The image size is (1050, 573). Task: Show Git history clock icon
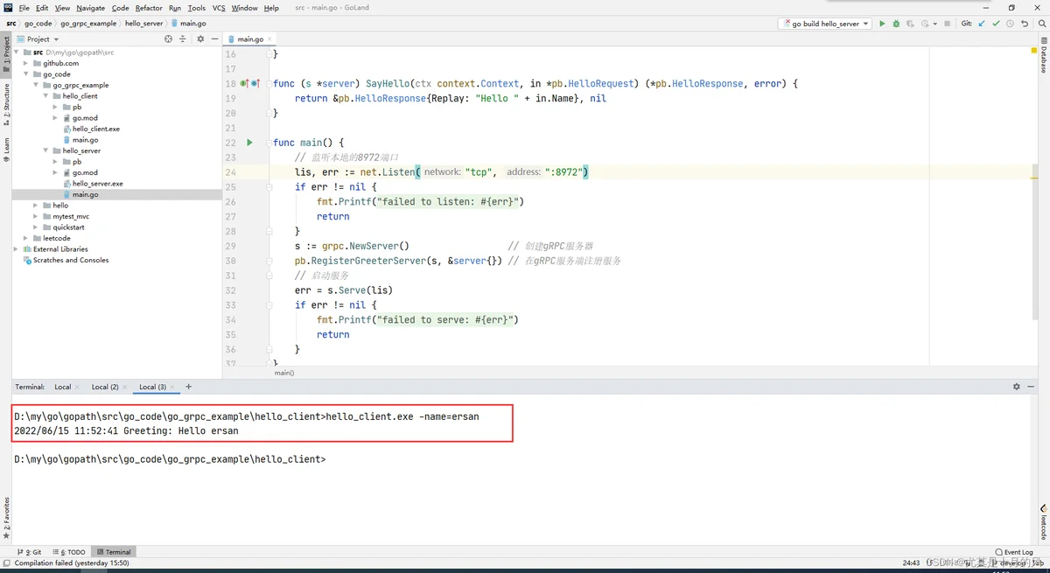pos(1011,24)
